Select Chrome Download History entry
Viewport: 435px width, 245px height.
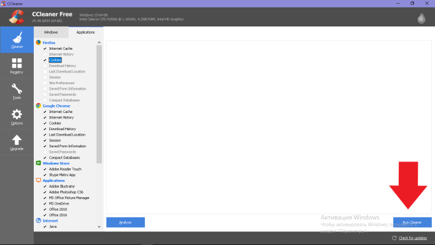point(63,129)
